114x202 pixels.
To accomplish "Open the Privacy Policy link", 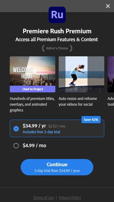I will pos(70,198).
